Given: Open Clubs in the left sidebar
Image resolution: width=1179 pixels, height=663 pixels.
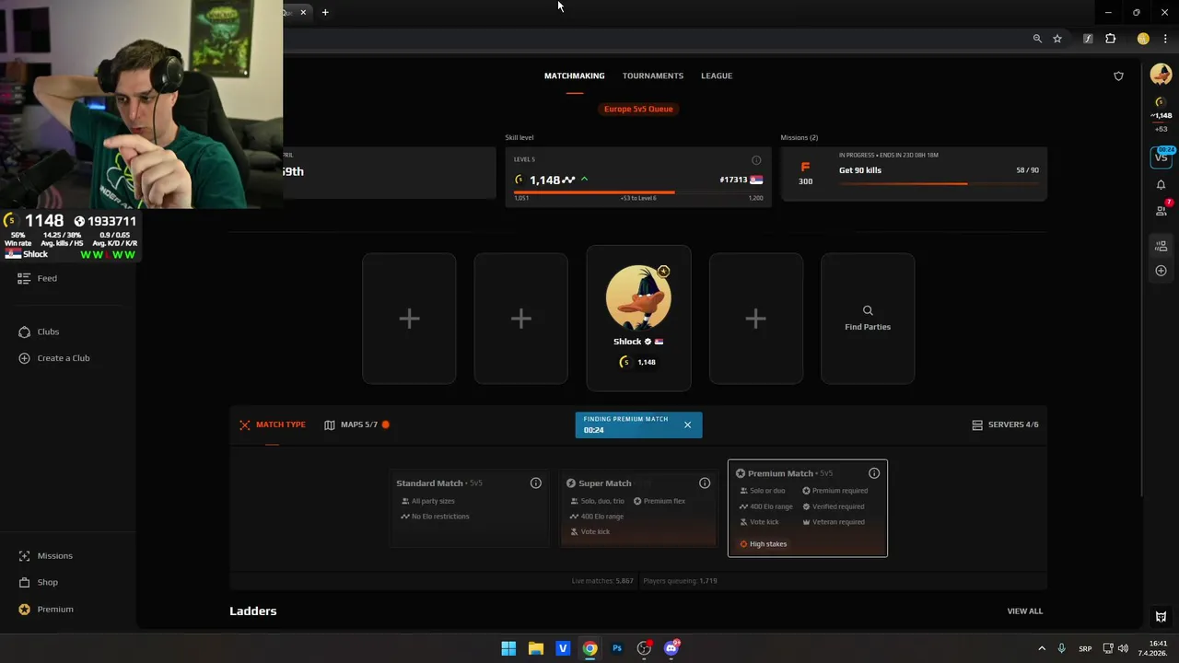Looking at the screenshot, I should click(x=39, y=331).
